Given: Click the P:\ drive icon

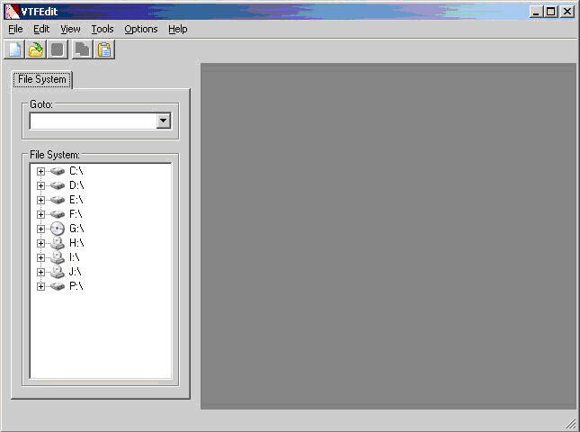Looking at the screenshot, I should click(x=58, y=286).
